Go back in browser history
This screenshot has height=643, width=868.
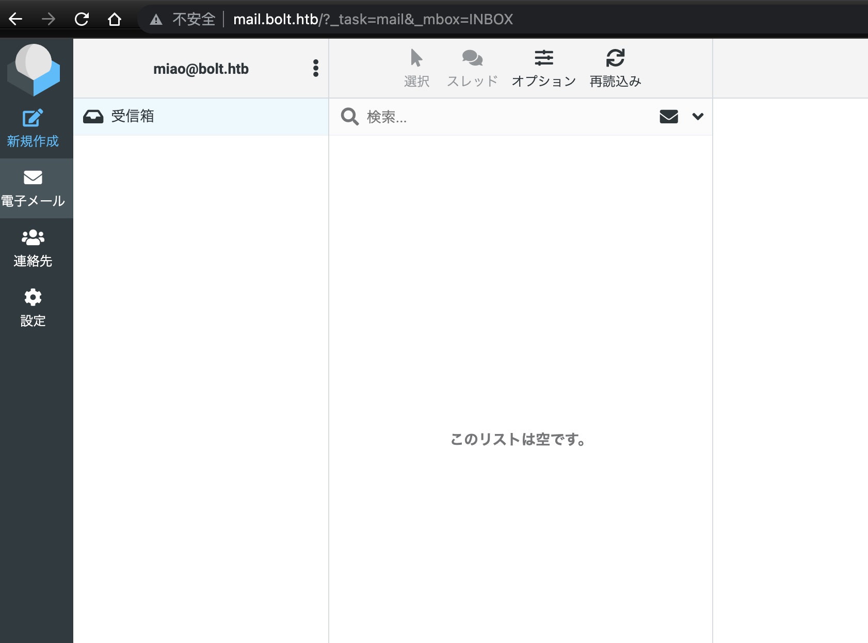click(15, 20)
